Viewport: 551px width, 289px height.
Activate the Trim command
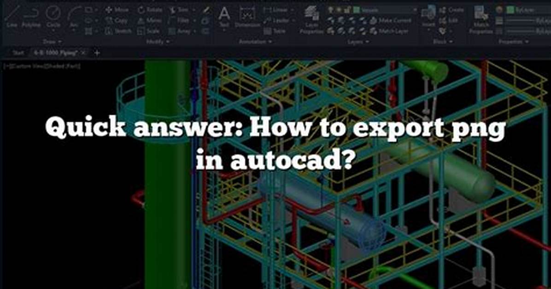coord(179,10)
